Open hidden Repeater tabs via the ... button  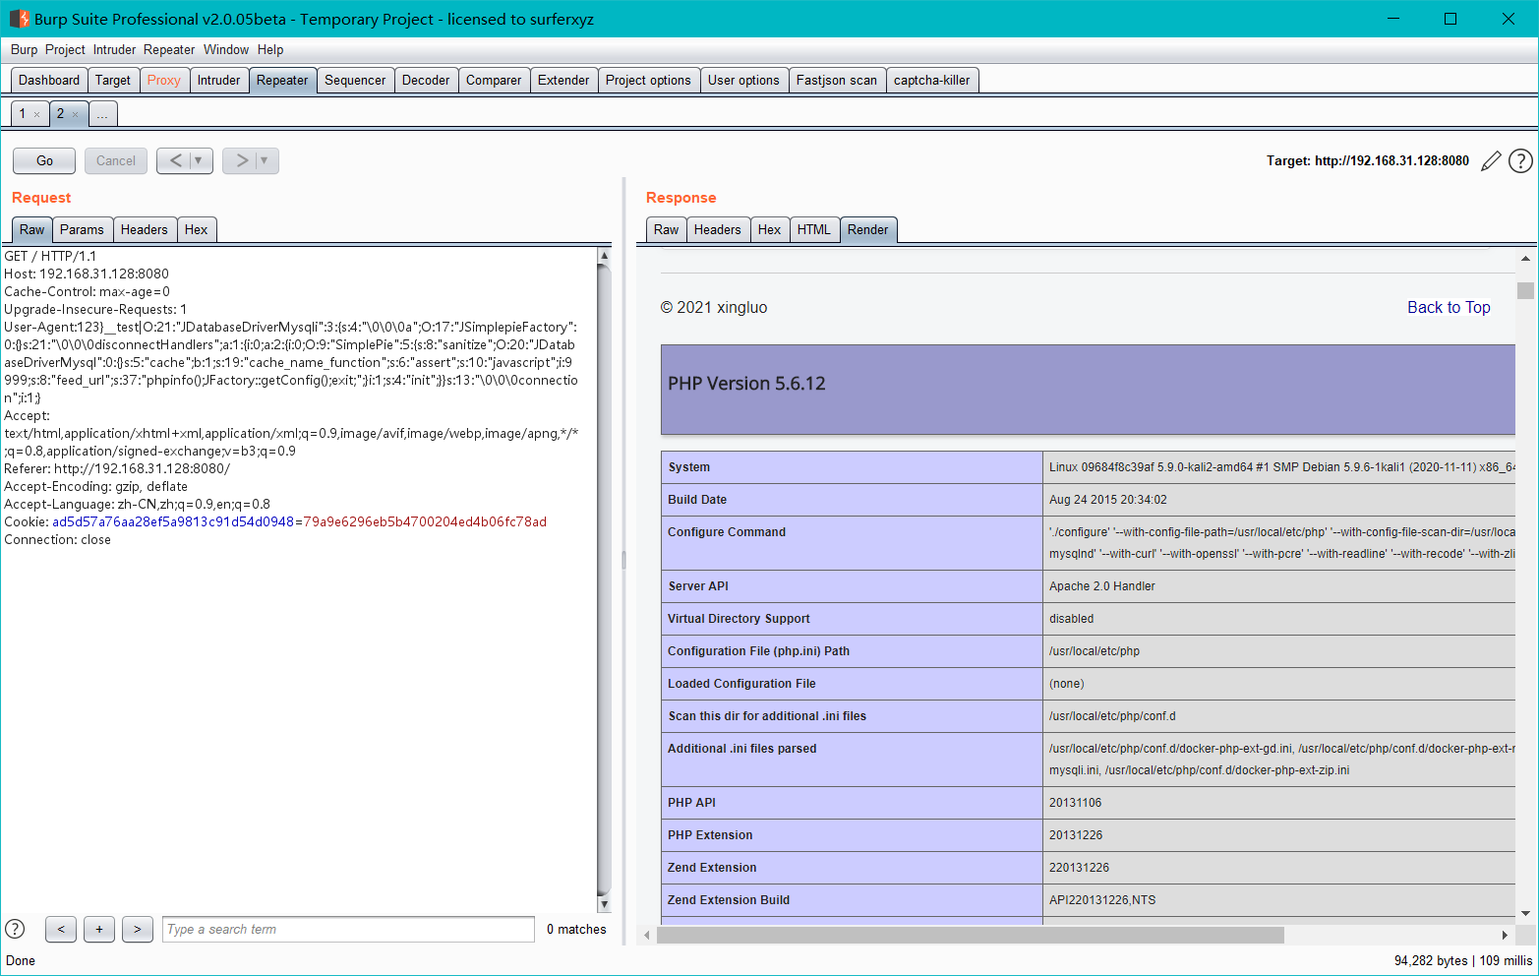coord(102,113)
